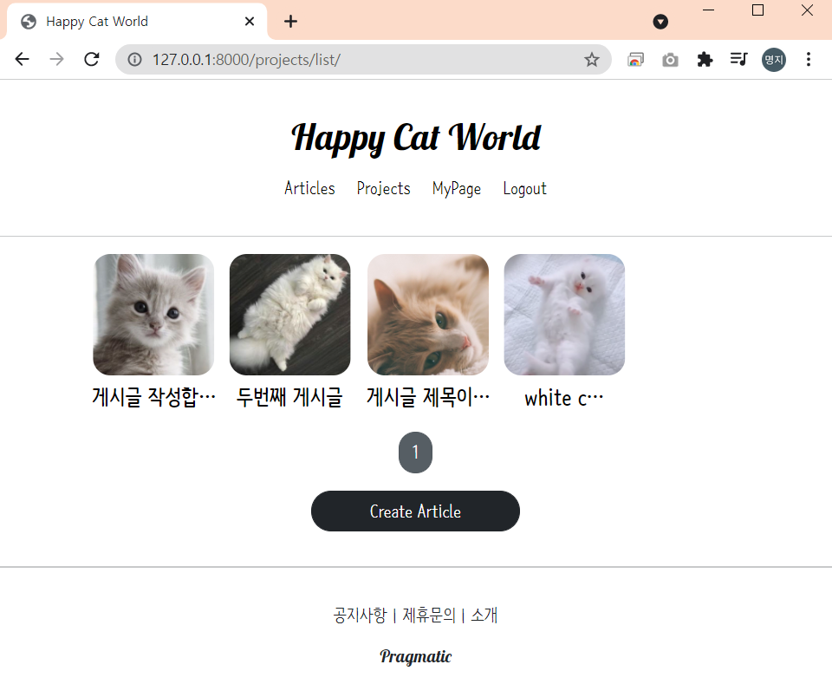Open the rainbow tabs extension icon
Image resolution: width=832 pixels, height=684 pixels.
click(635, 60)
